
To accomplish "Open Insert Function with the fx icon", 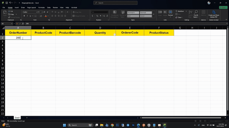I will pos(22,24).
